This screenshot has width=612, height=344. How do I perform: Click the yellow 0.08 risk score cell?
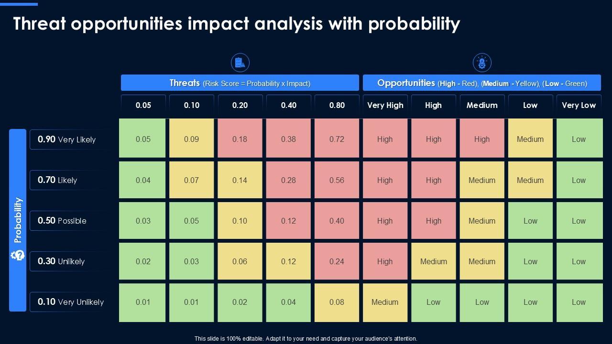[337, 302]
